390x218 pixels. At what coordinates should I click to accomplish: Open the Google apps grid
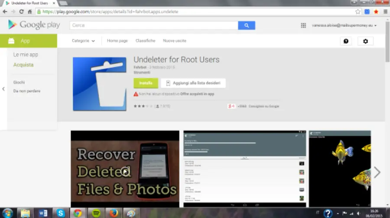click(303, 26)
